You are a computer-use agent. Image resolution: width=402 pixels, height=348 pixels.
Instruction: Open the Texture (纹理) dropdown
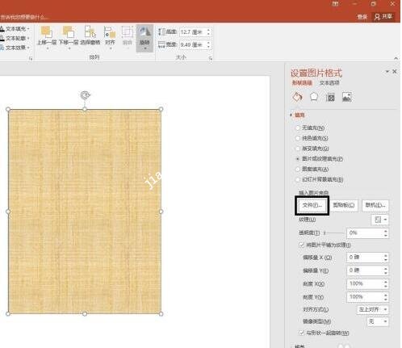click(x=380, y=220)
